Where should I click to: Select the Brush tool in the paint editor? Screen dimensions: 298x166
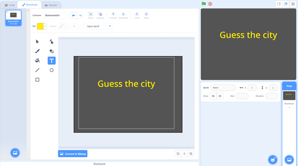pos(37,51)
